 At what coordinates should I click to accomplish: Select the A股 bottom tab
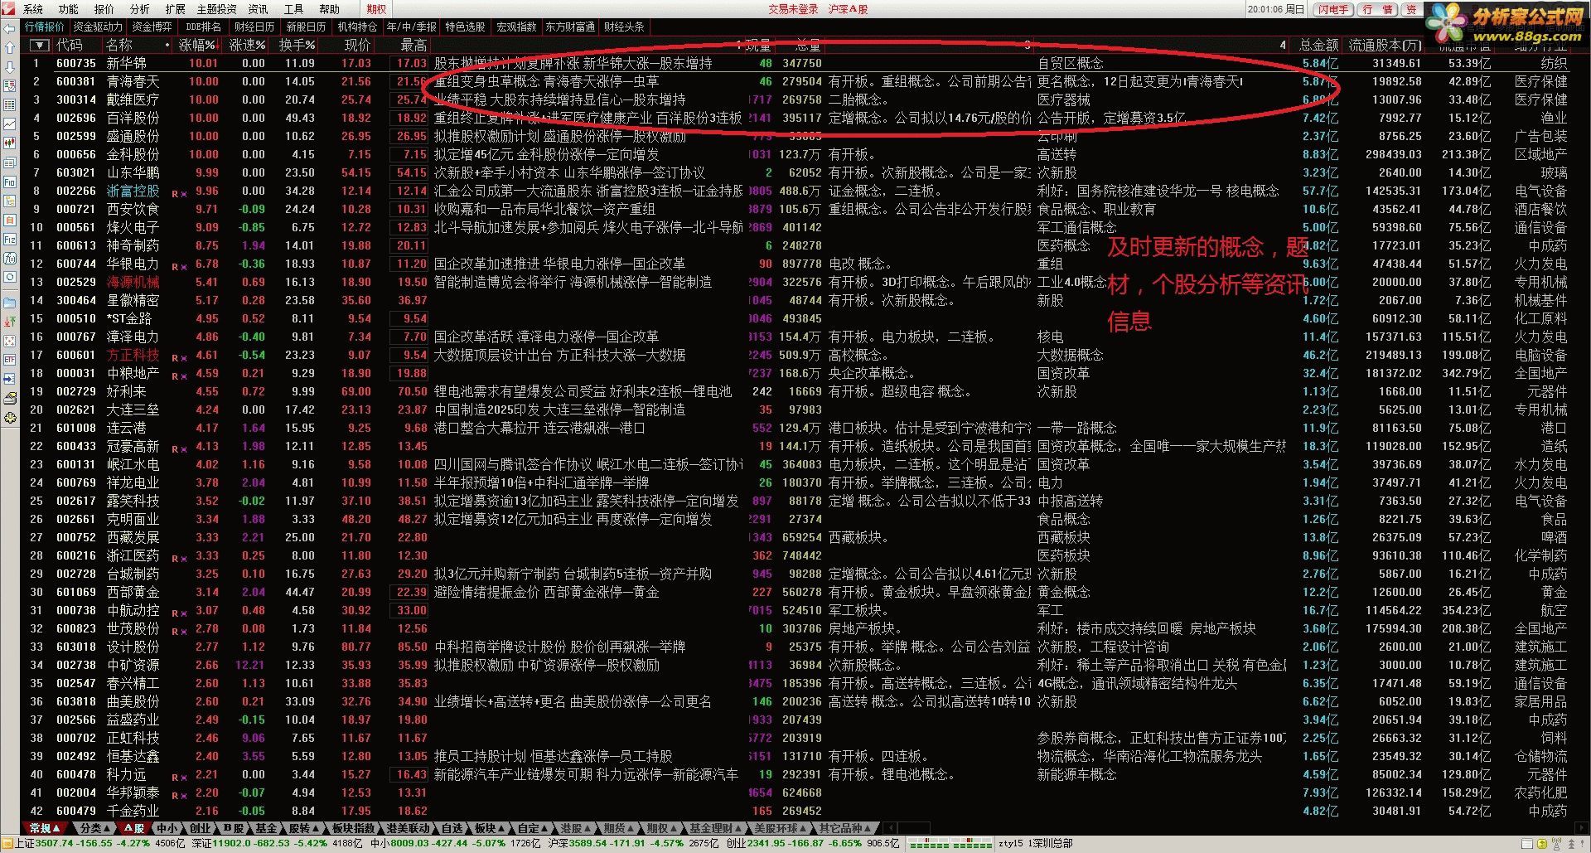(x=133, y=828)
